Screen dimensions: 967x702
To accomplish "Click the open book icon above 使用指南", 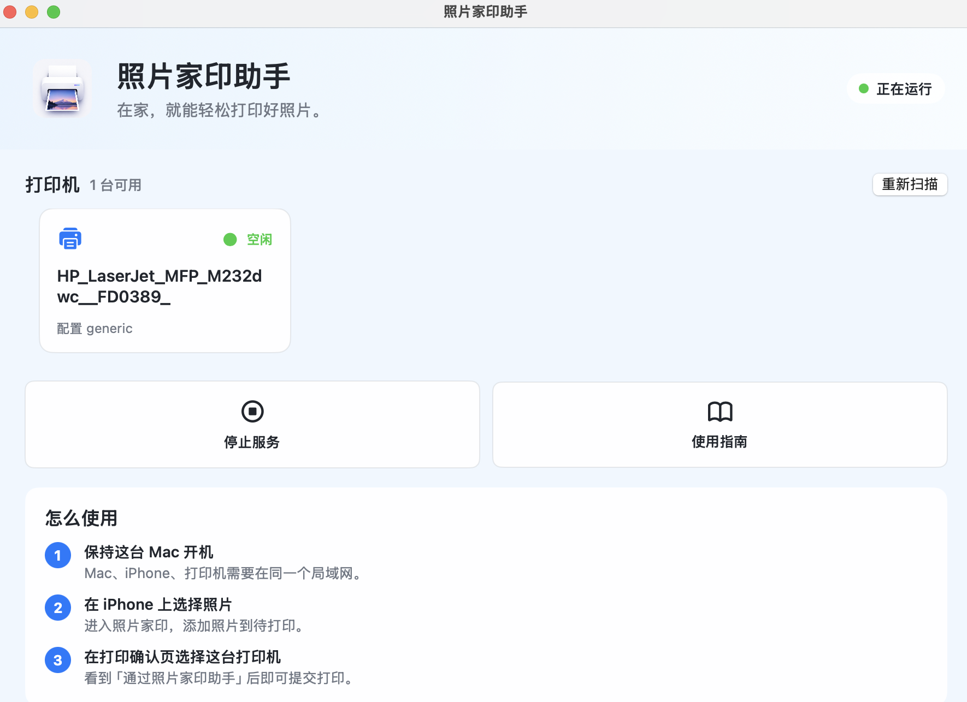I will [x=720, y=411].
